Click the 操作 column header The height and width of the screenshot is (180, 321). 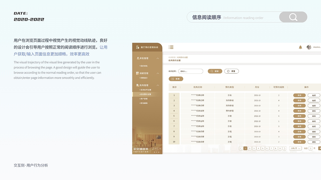306,87
